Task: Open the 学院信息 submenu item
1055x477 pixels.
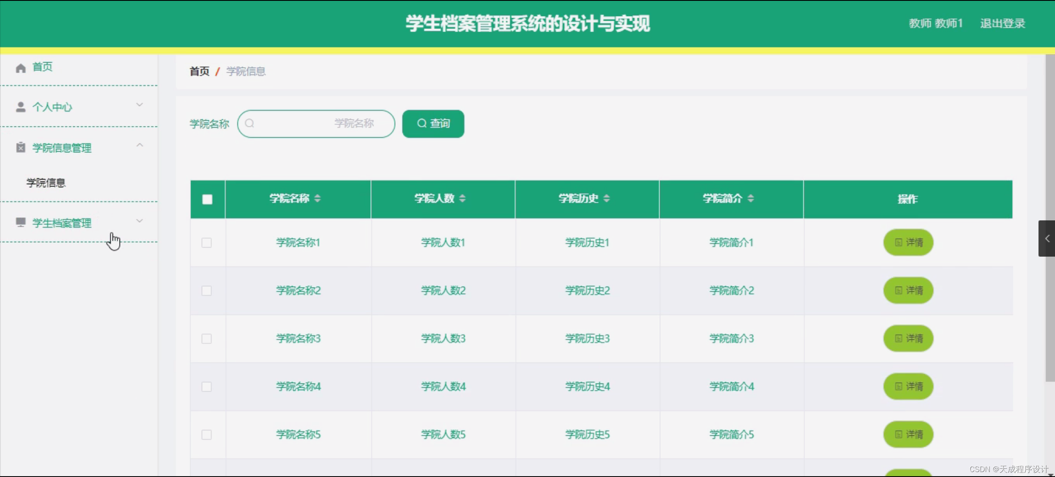Action: (46, 182)
